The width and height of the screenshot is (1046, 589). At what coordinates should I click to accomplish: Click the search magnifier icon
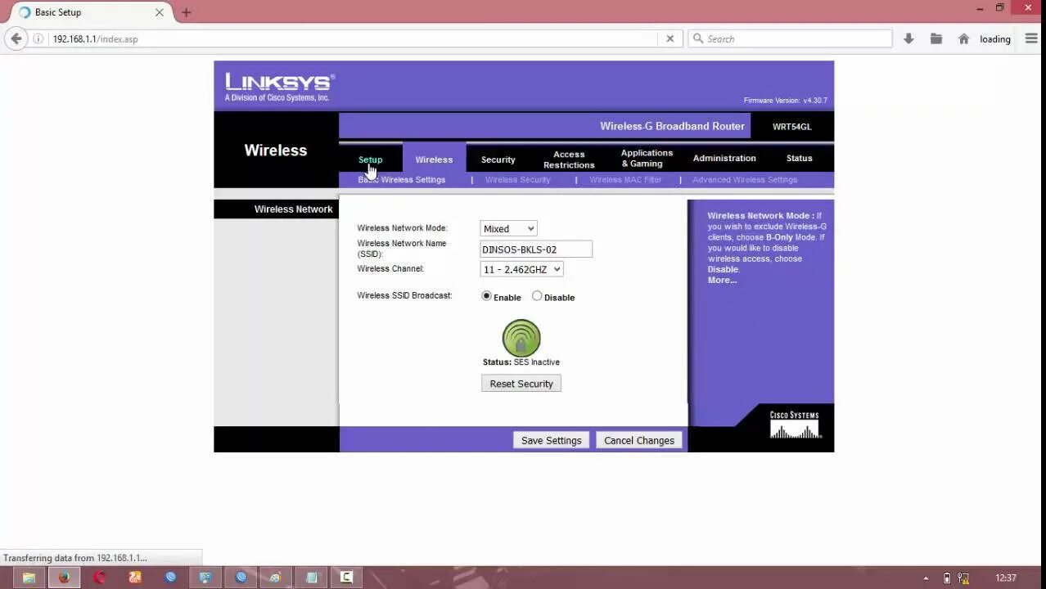click(698, 38)
